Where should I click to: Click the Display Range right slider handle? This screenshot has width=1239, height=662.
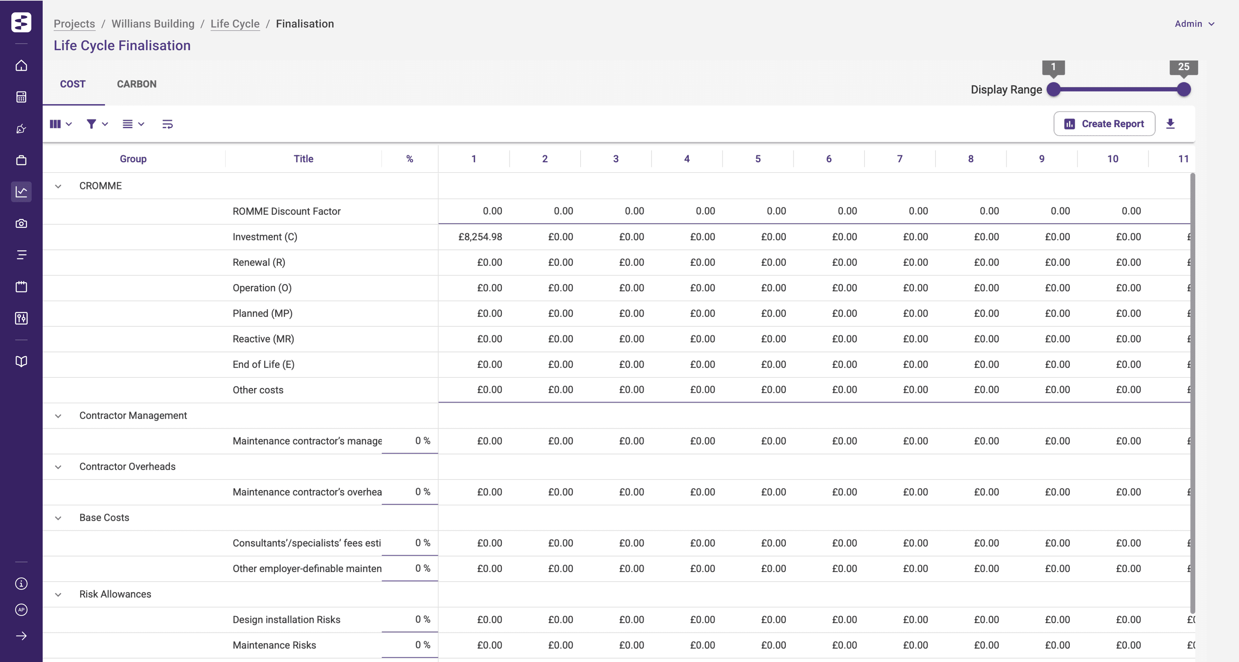tap(1183, 89)
